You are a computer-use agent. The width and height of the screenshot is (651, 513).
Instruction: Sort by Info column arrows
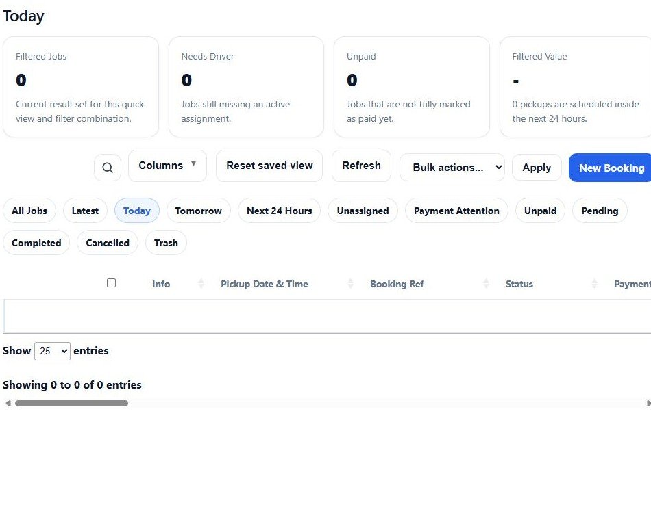201,283
